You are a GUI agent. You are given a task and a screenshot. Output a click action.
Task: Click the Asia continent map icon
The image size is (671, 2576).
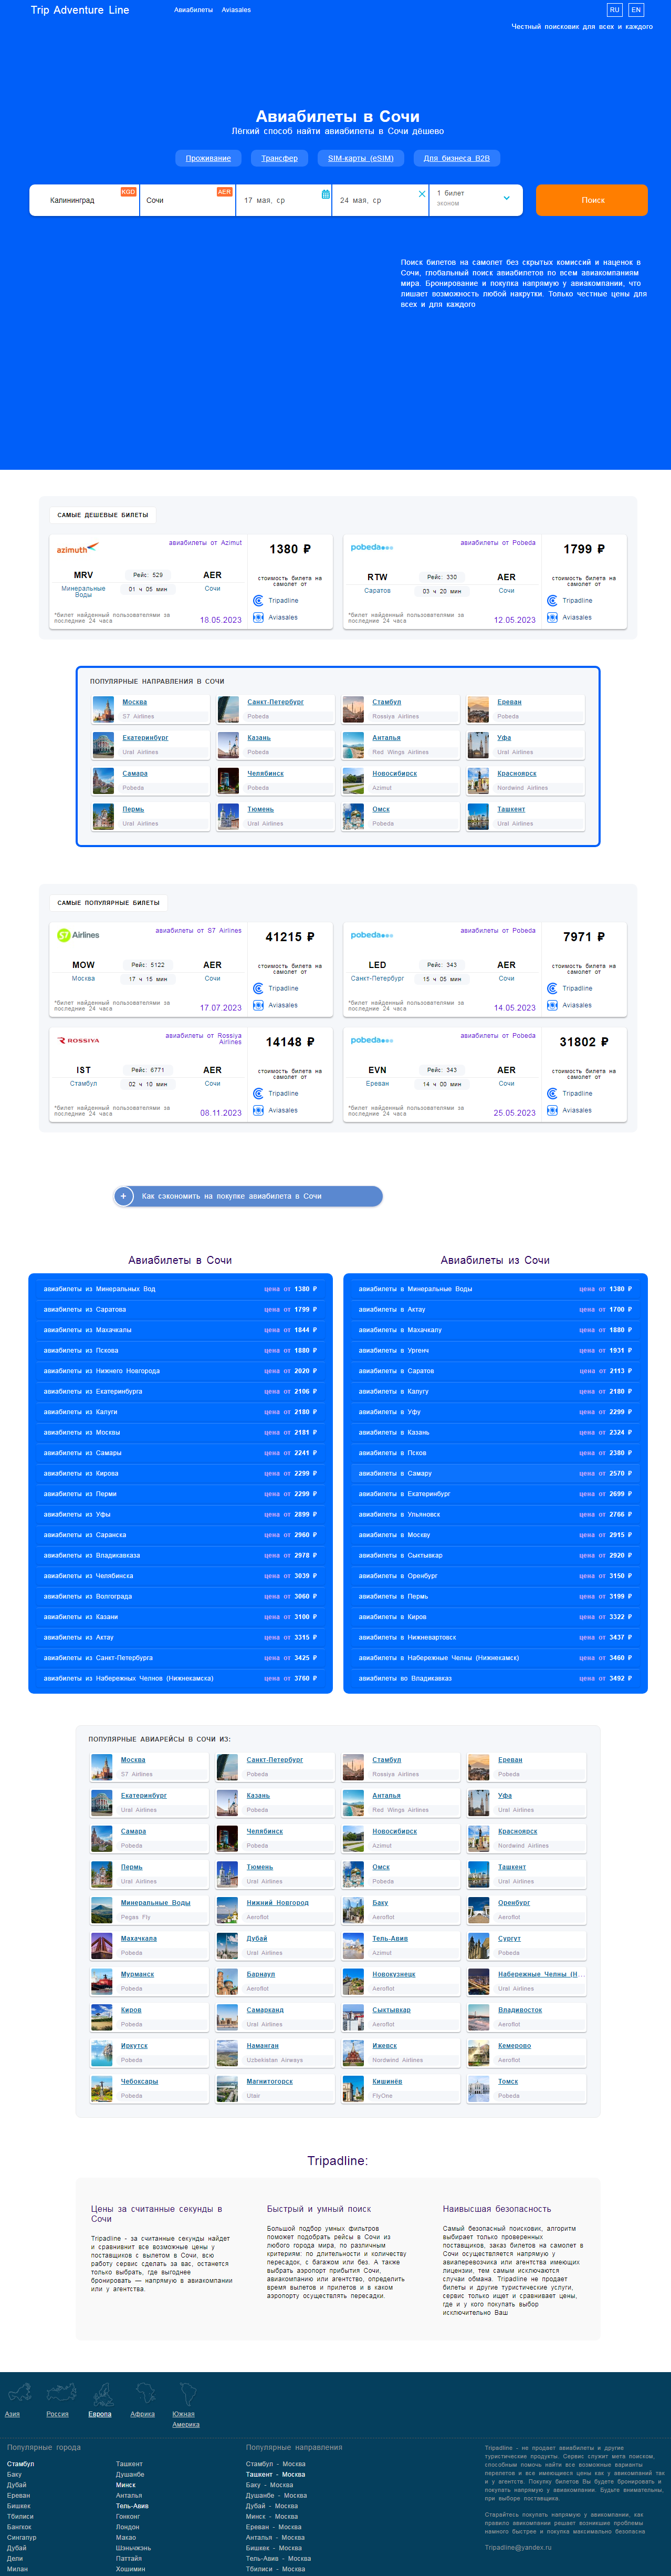pos(20,2393)
